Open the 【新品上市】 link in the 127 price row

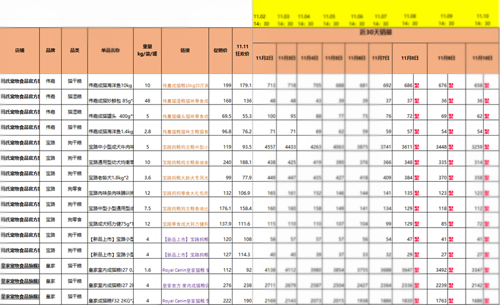click(x=185, y=254)
